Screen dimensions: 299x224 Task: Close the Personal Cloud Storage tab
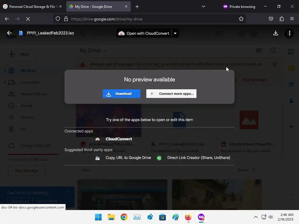coord(60,6)
